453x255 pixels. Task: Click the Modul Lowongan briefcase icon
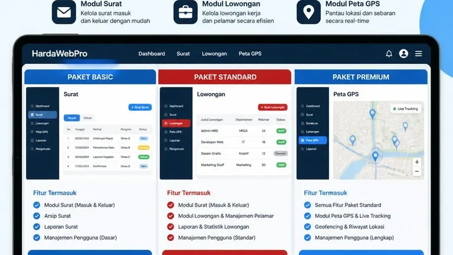tap(185, 12)
